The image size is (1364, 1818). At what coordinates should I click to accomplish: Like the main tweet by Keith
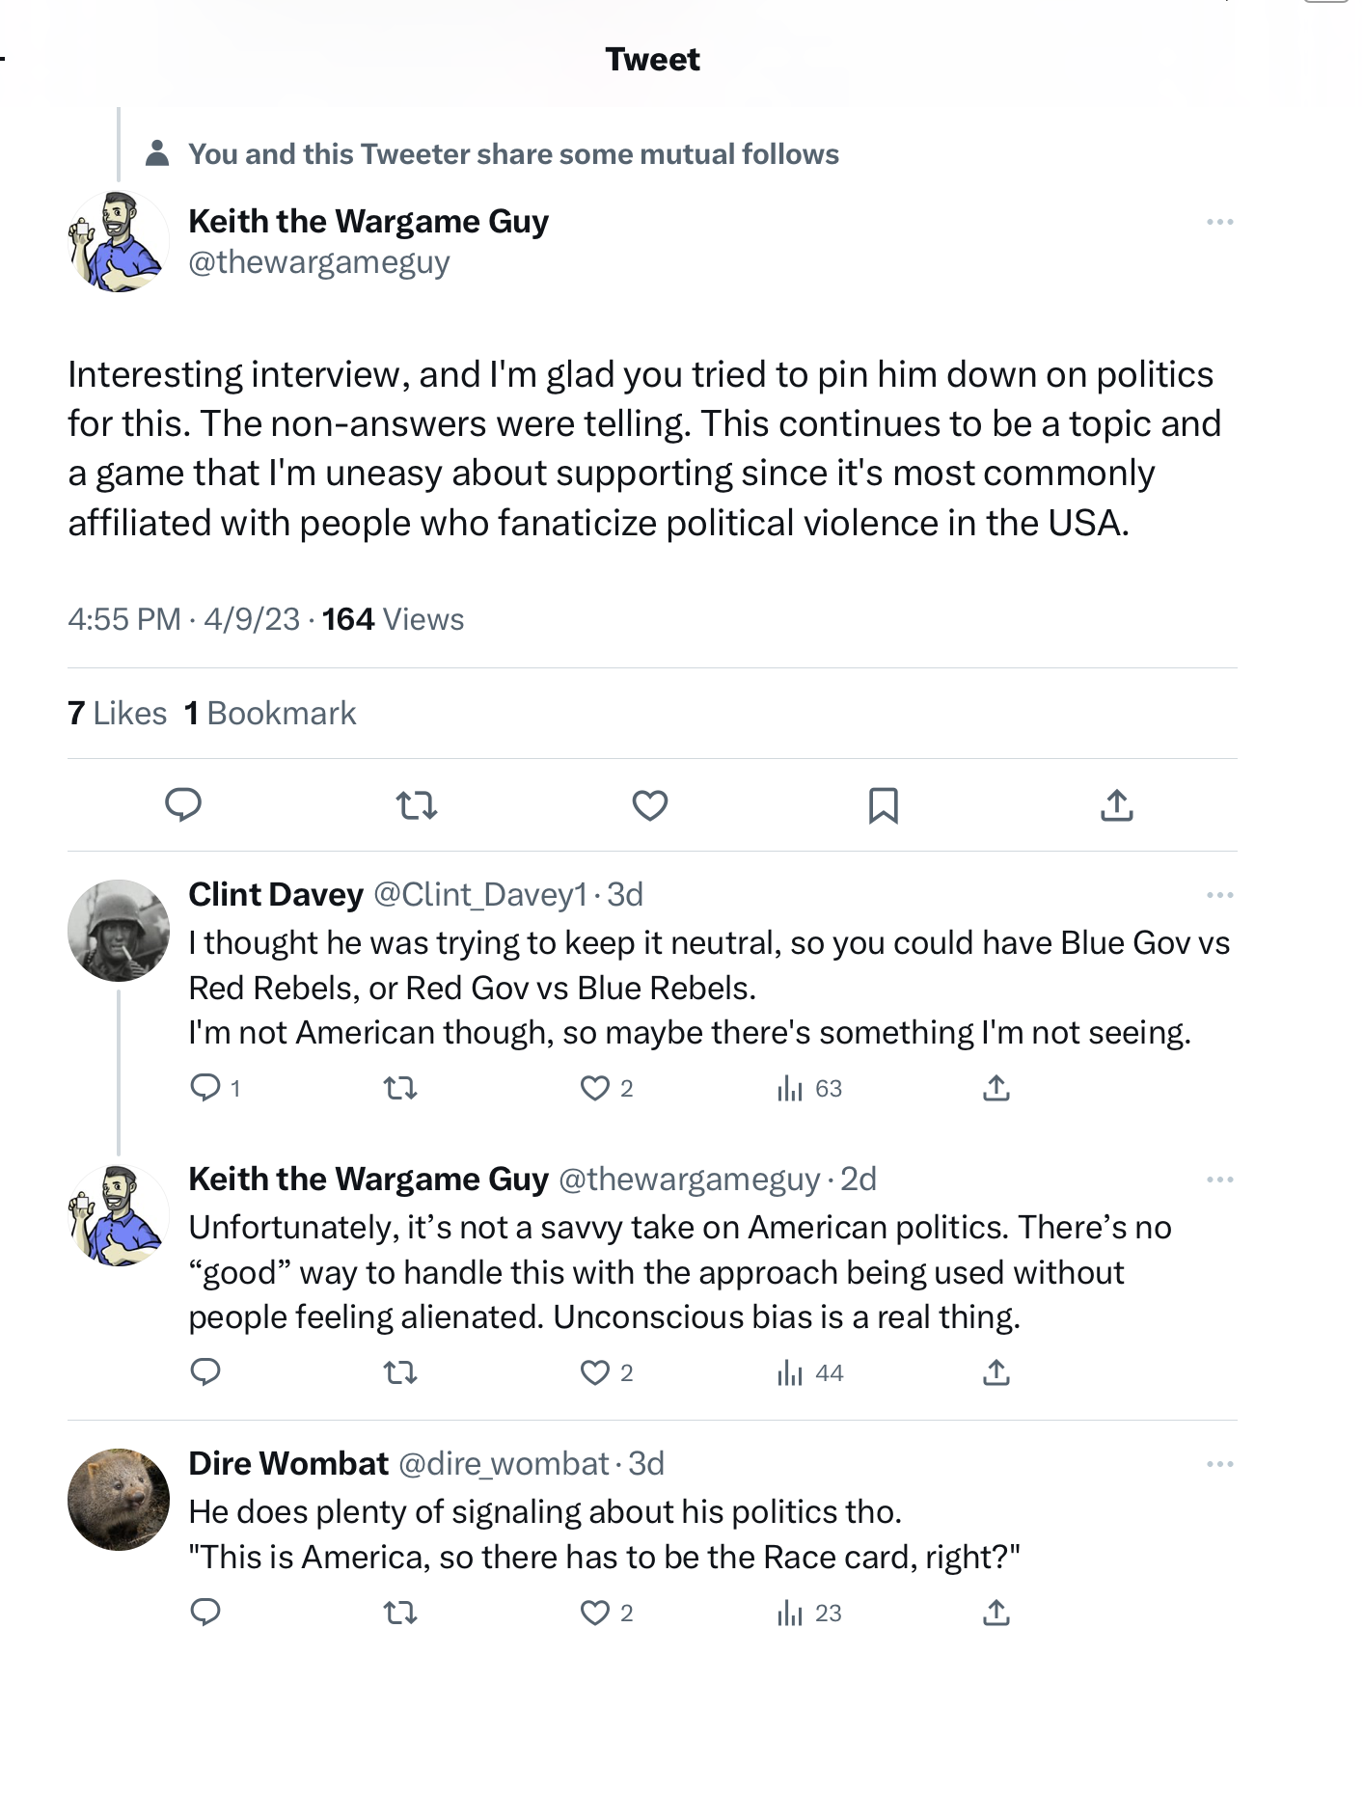tap(650, 804)
